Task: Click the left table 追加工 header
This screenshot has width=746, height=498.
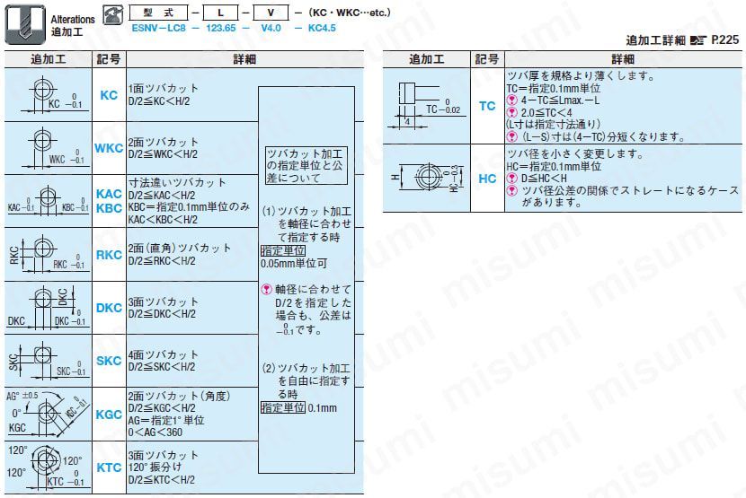Action: (48, 59)
